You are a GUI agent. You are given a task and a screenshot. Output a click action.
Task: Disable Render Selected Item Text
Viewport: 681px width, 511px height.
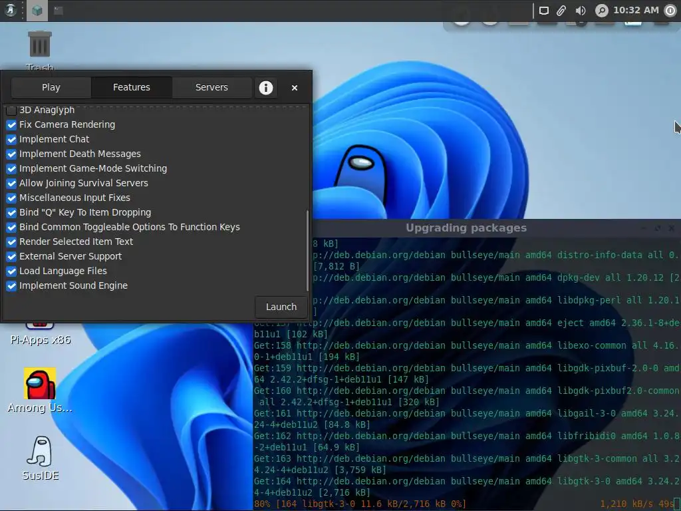coord(11,242)
